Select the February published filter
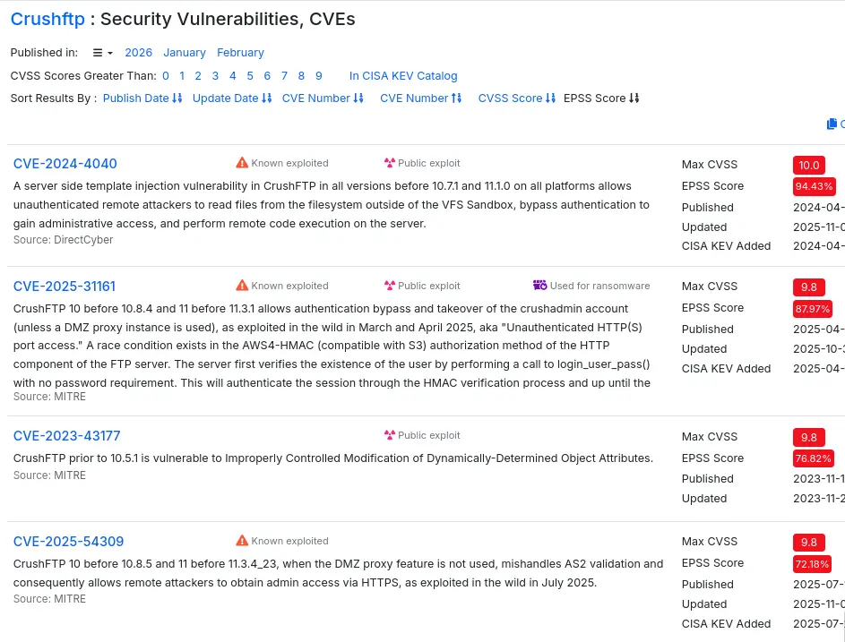 [240, 53]
